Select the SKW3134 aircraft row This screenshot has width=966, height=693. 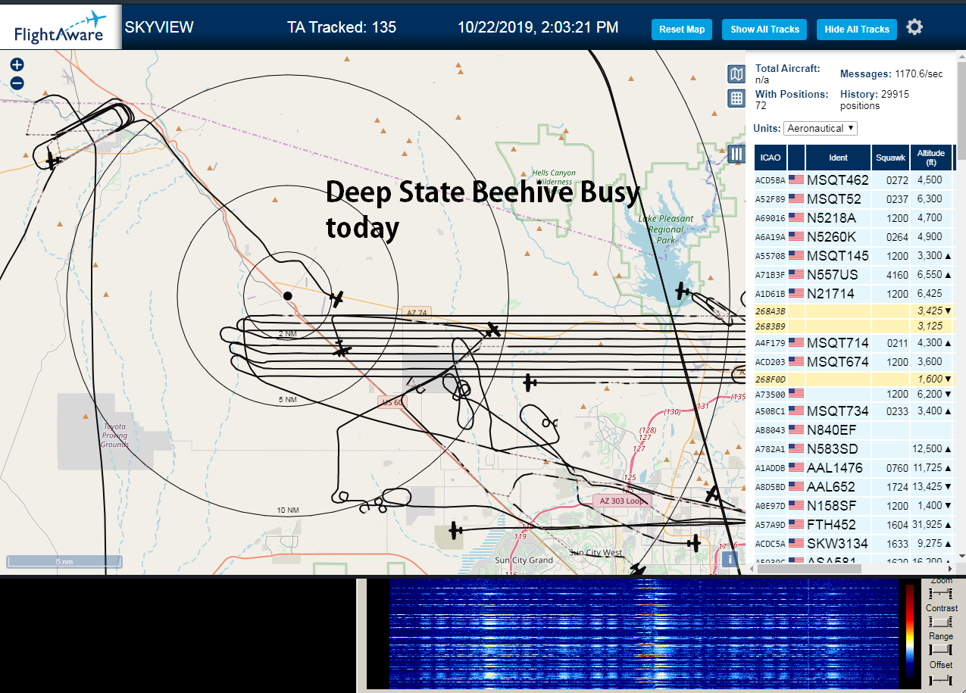[854, 543]
